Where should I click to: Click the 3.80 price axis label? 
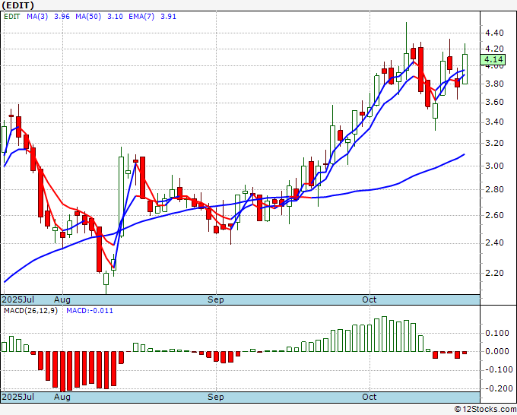494,84
